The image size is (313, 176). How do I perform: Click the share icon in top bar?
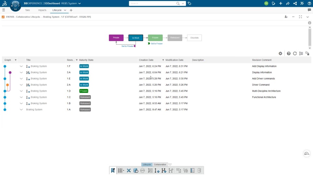(288, 3)
